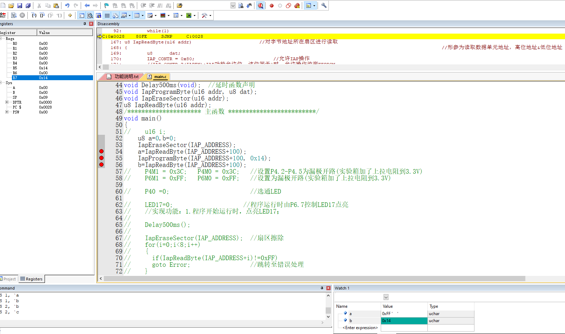Select watch variable a value 0xFF
Viewport: 565px width, 334px height.
[x=404, y=314]
